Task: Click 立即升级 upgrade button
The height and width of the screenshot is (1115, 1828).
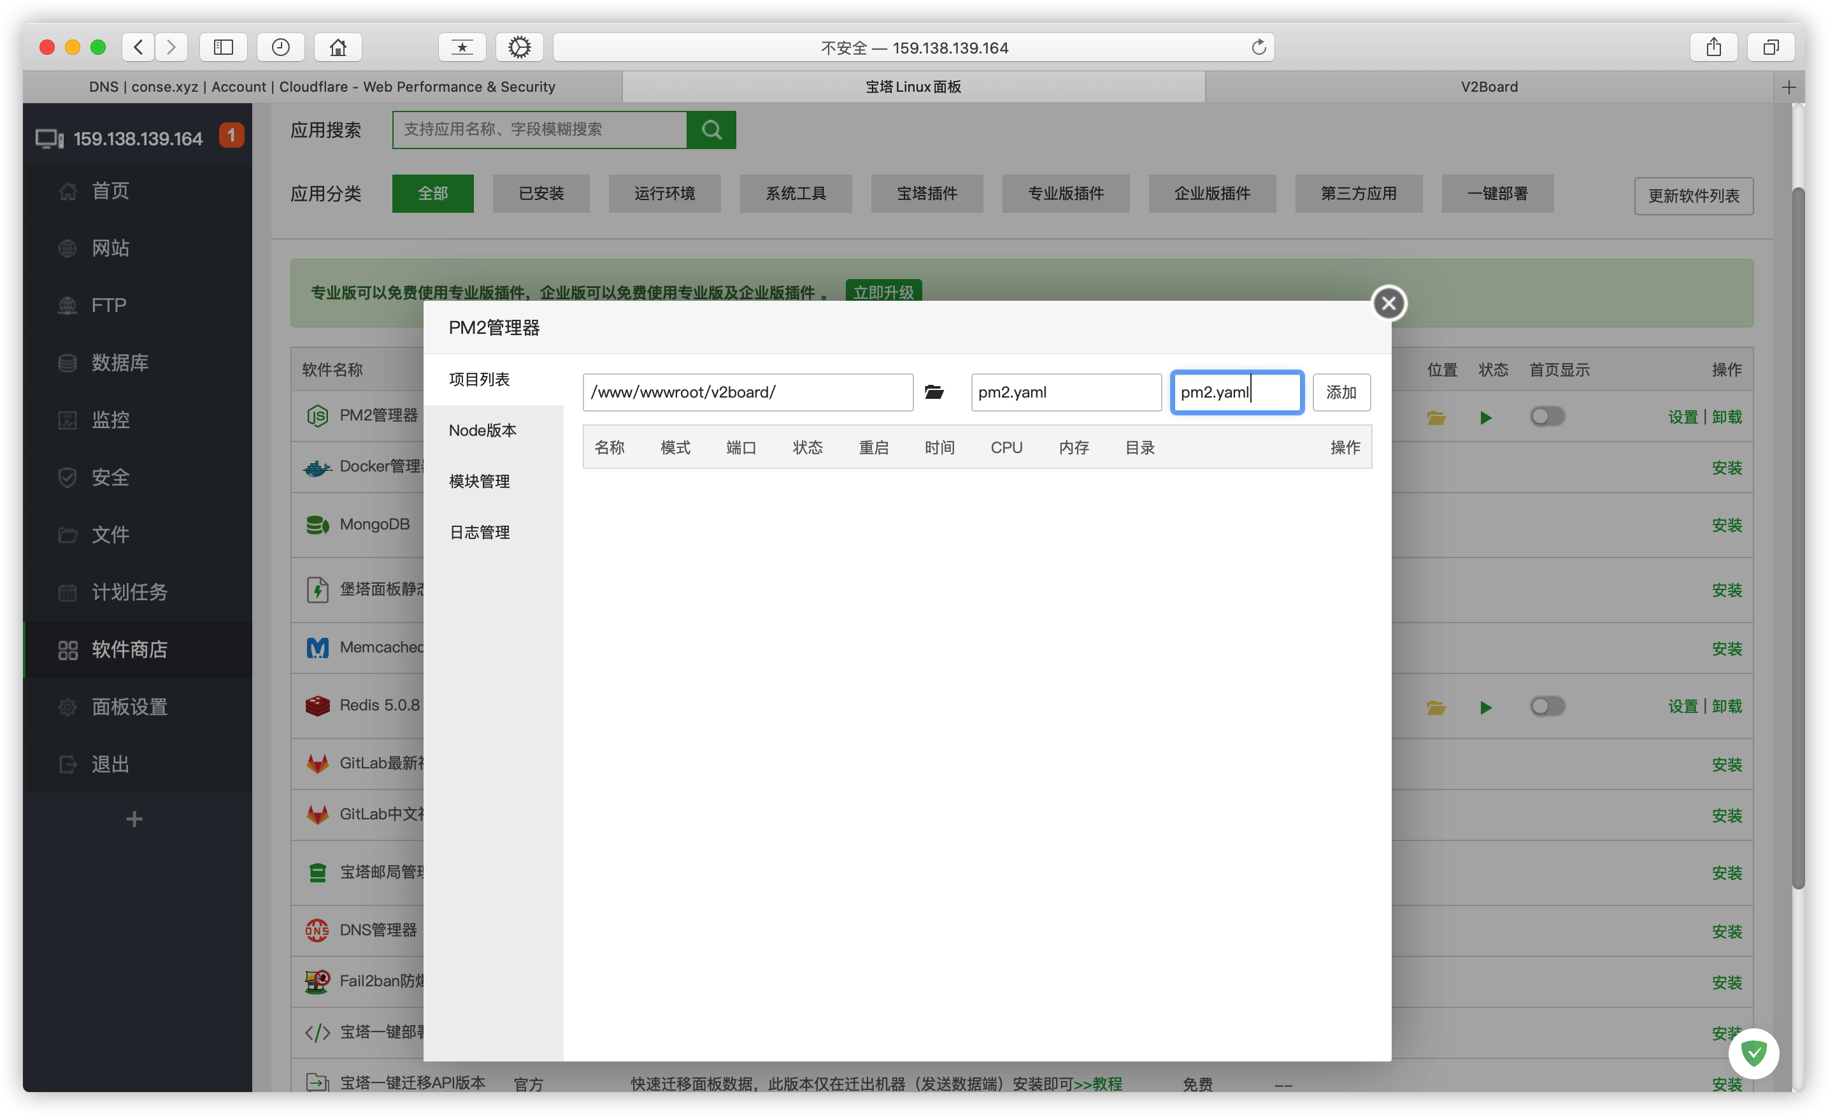Action: pyautogui.click(x=883, y=292)
